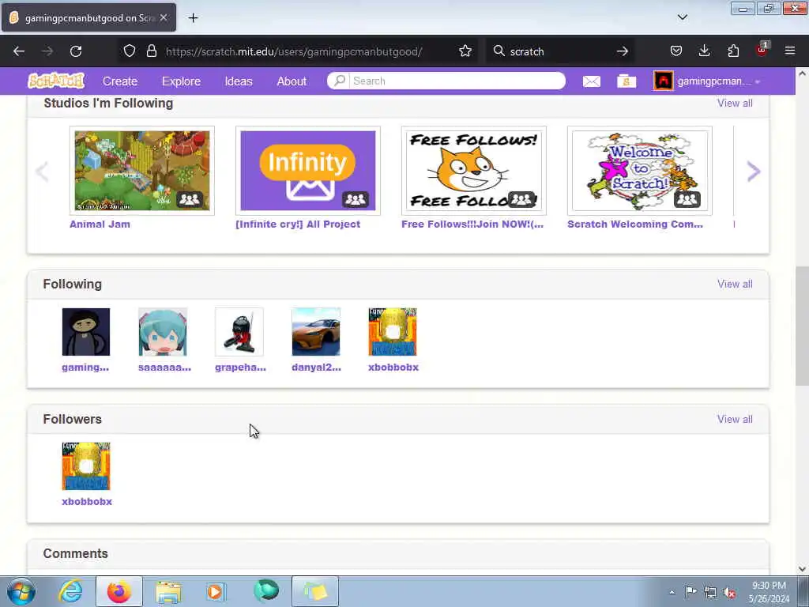Click the uBlock extension icon with badge
This screenshot has height=607, width=809.
(x=762, y=50)
